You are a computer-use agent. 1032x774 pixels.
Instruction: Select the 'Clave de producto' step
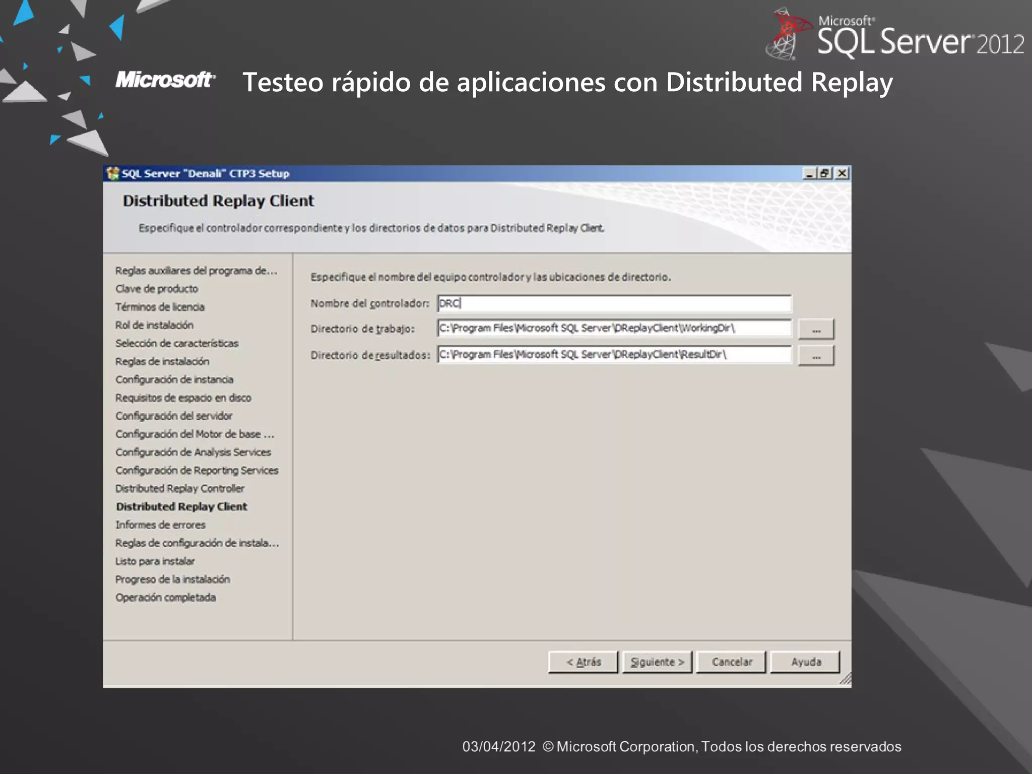tap(157, 289)
